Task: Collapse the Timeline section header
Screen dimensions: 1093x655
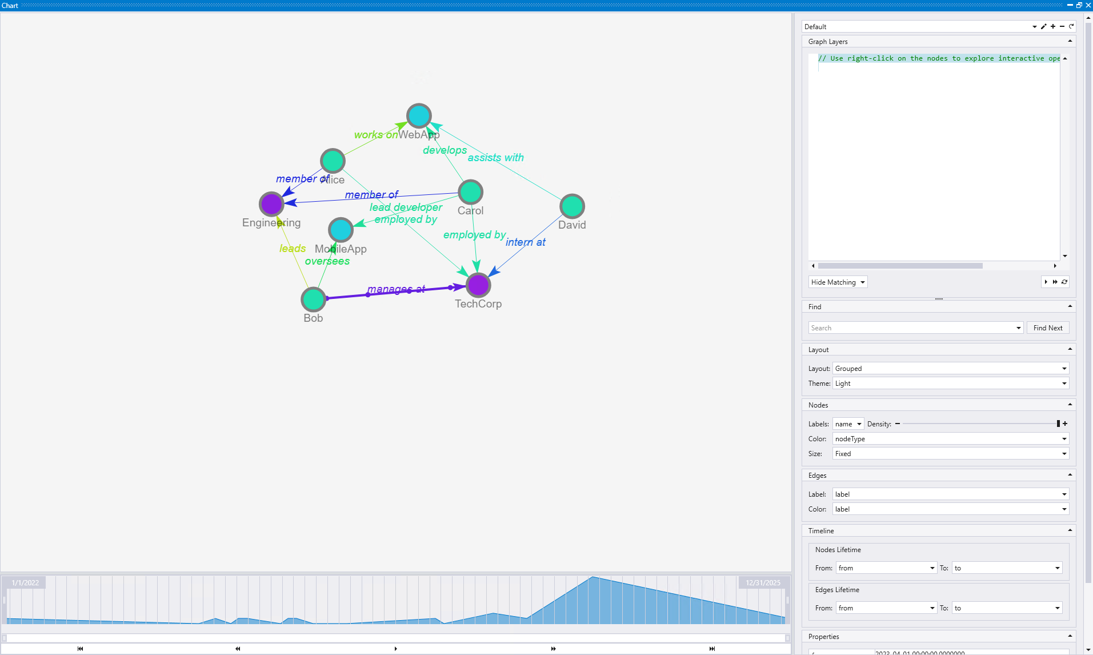Action: pyautogui.click(x=1069, y=530)
